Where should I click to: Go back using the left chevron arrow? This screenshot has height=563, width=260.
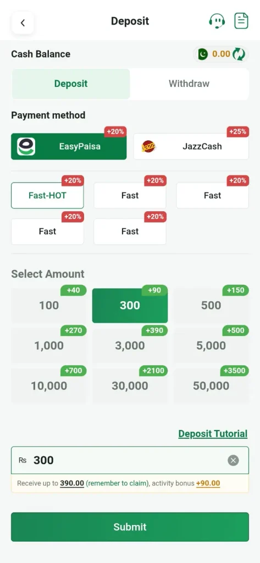point(23,23)
